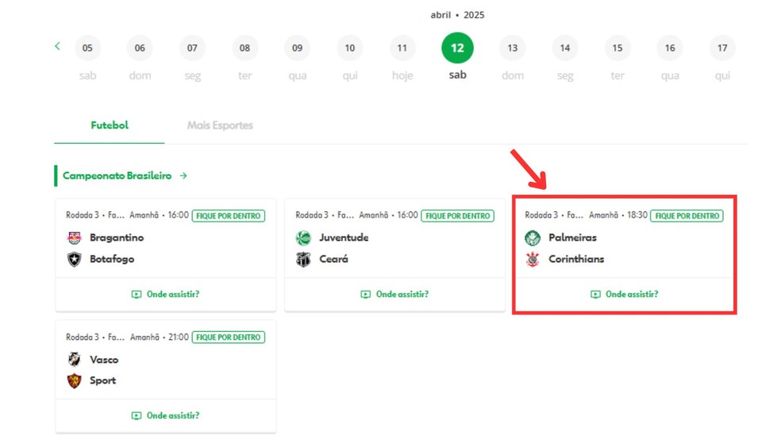Click Fique por Dentro on Bragantino match
Image resolution: width=781 pixels, height=440 pixels.
(228, 216)
